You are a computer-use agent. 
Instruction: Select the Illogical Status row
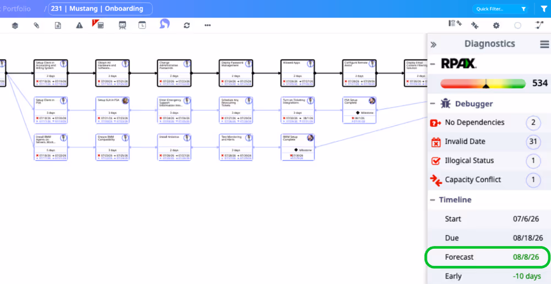pos(489,160)
